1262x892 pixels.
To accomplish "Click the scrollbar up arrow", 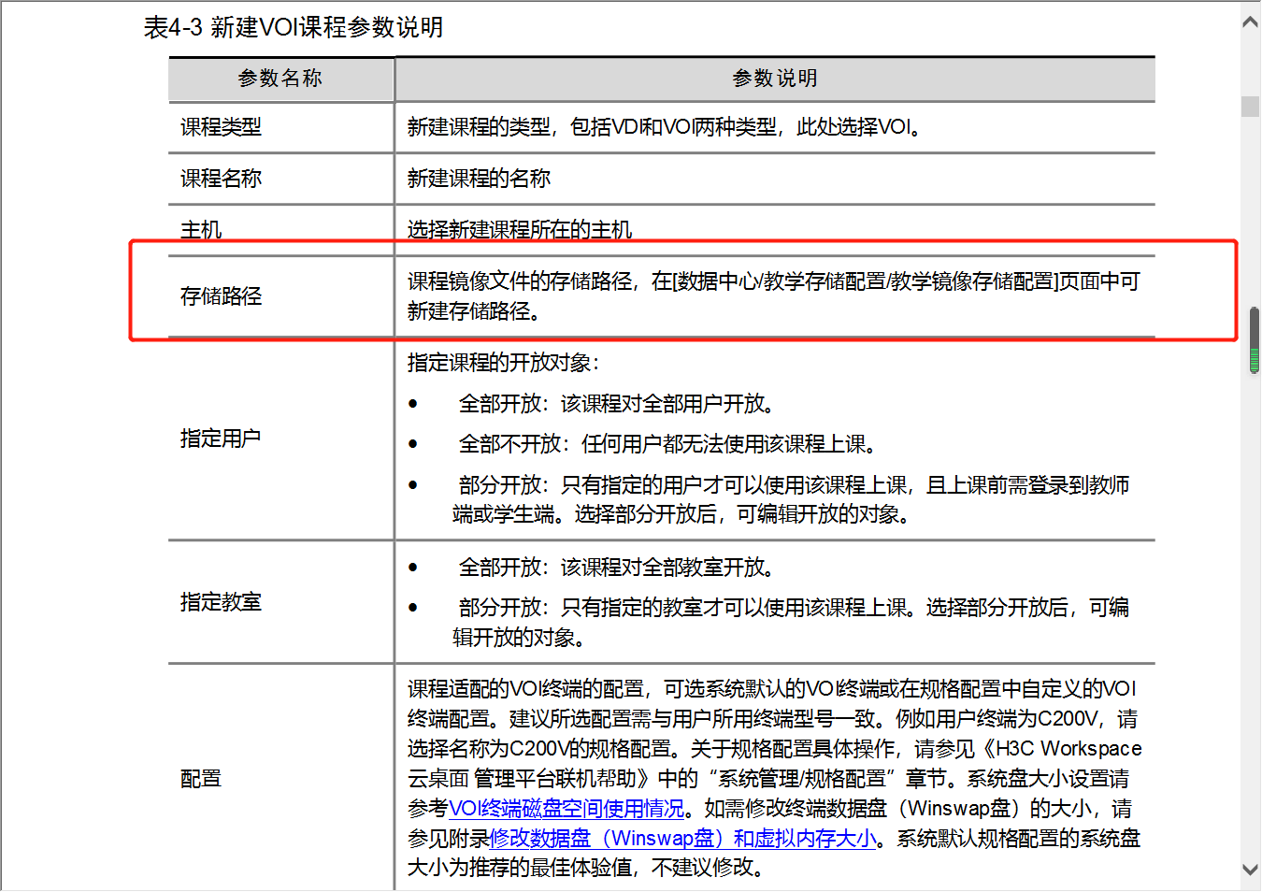I will click(x=1250, y=22).
